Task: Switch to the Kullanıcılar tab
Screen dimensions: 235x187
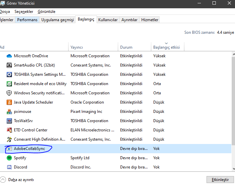Action: pyautogui.click(x=108, y=20)
